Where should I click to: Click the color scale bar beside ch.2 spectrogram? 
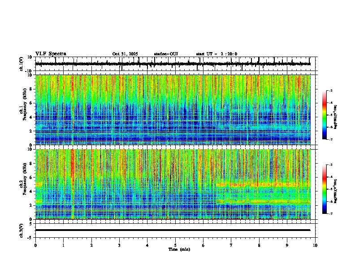[x=325, y=189]
